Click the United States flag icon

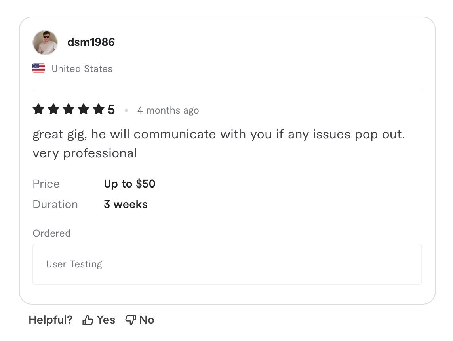(x=38, y=68)
